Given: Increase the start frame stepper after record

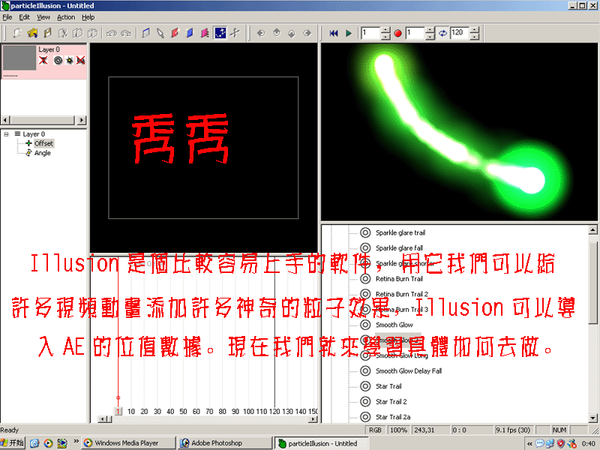Looking at the screenshot, I should [430, 30].
